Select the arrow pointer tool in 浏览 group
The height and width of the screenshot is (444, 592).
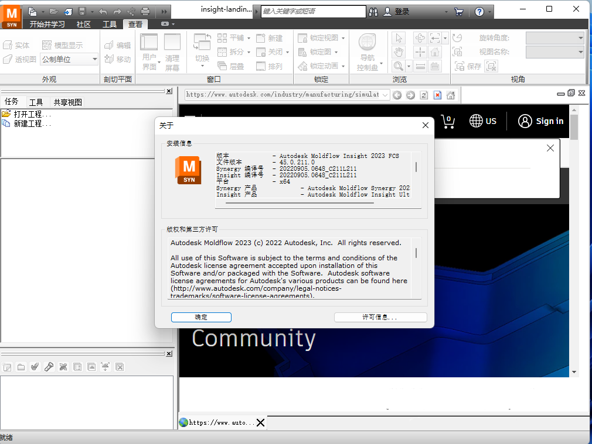point(399,38)
